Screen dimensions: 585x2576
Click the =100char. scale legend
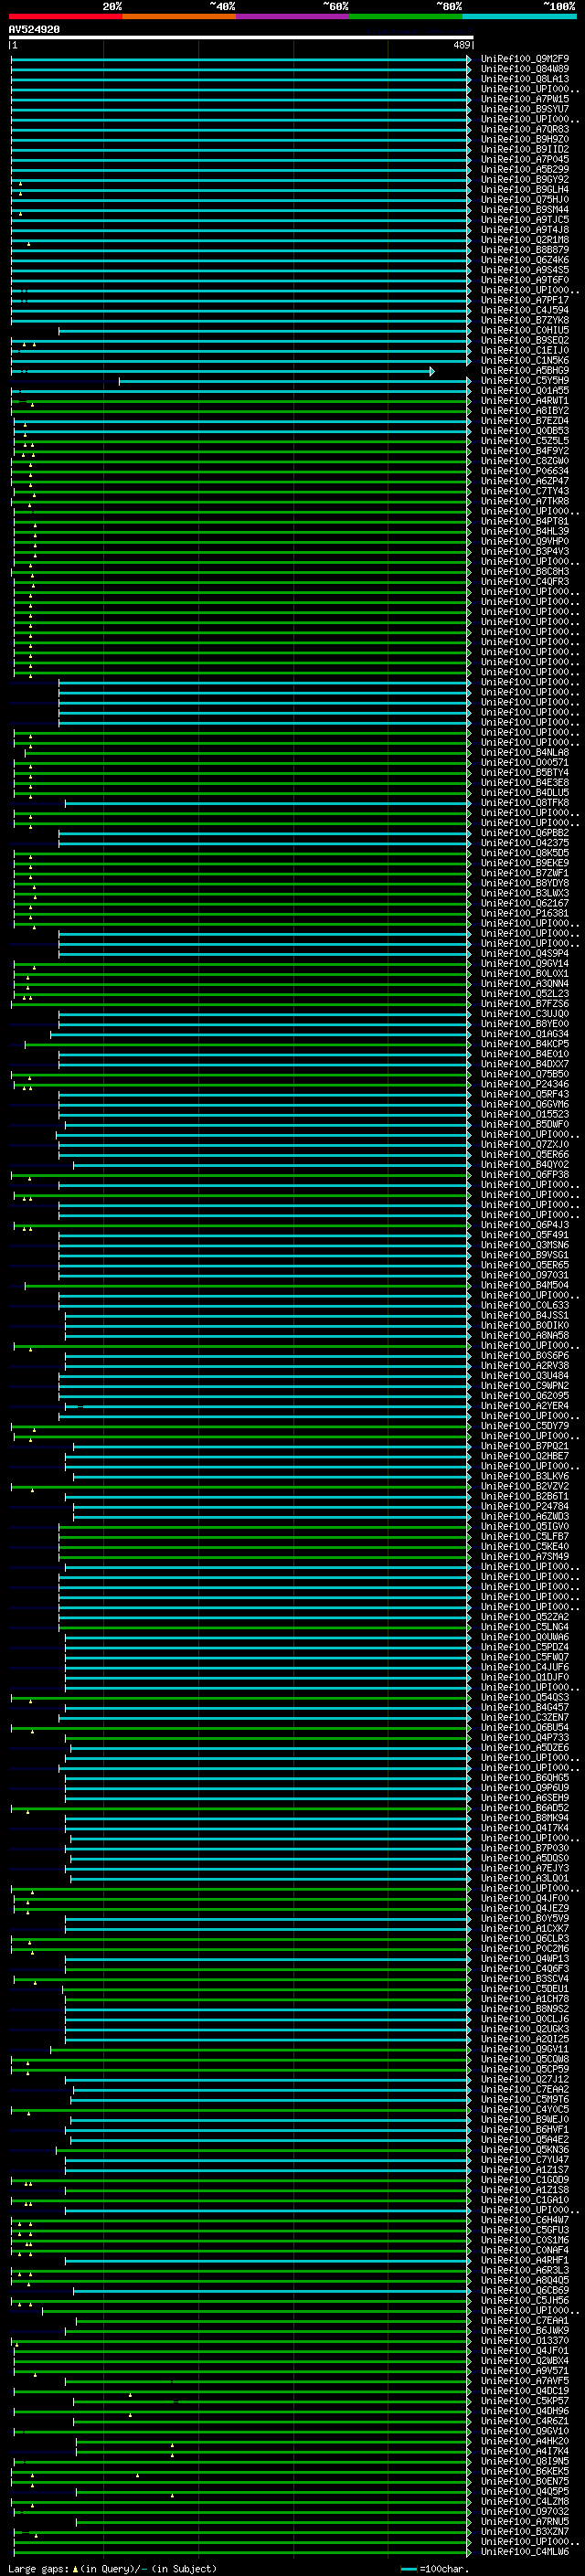(x=436, y=2568)
